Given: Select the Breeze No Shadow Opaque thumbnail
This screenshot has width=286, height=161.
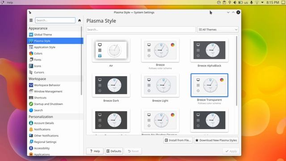Looking at the screenshot, I should [160, 120].
